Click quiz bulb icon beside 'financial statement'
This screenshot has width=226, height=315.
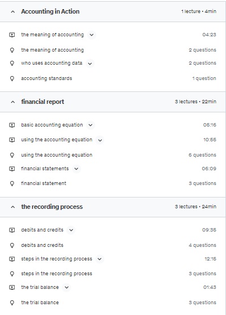(x=12, y=183)
